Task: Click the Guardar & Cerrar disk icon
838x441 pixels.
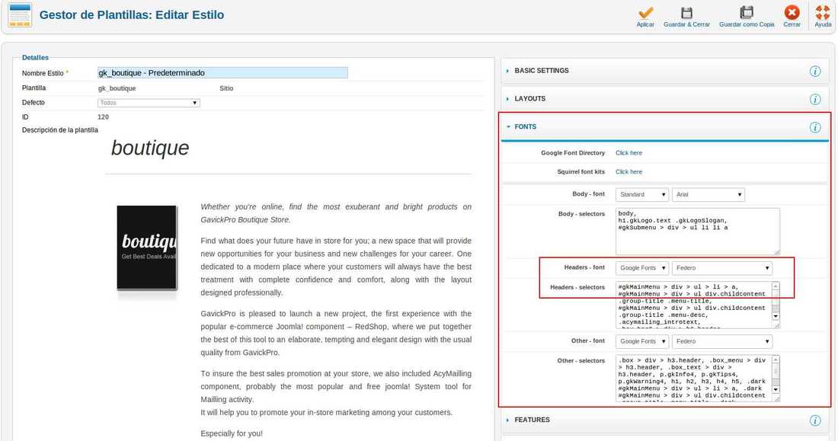Action: 686,13
